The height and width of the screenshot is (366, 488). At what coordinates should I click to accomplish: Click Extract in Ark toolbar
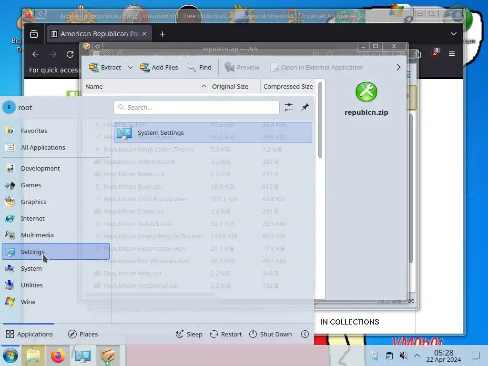tap(105, 67)
